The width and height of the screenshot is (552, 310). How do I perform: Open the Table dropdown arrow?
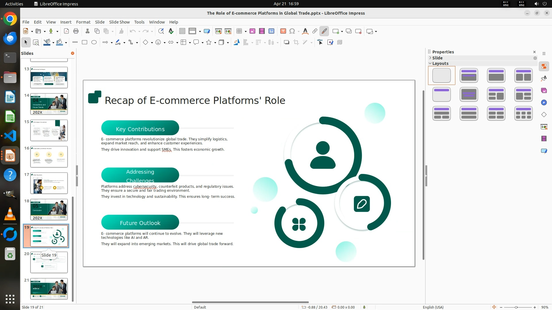click(246, 32)
